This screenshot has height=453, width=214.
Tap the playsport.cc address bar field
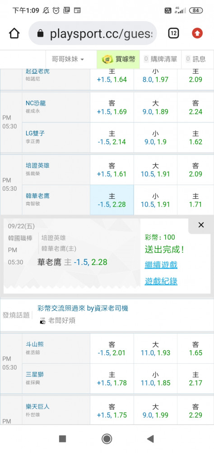coord(93,34)
